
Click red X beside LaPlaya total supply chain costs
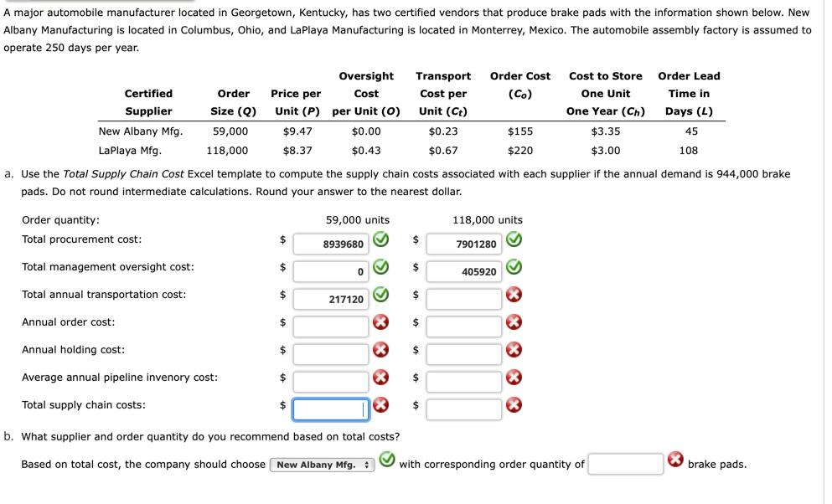pos(514,405)
